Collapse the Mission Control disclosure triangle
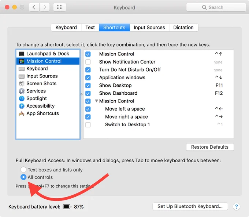Image resolution: width=249 pixels, height=217 pixels. 96,101
